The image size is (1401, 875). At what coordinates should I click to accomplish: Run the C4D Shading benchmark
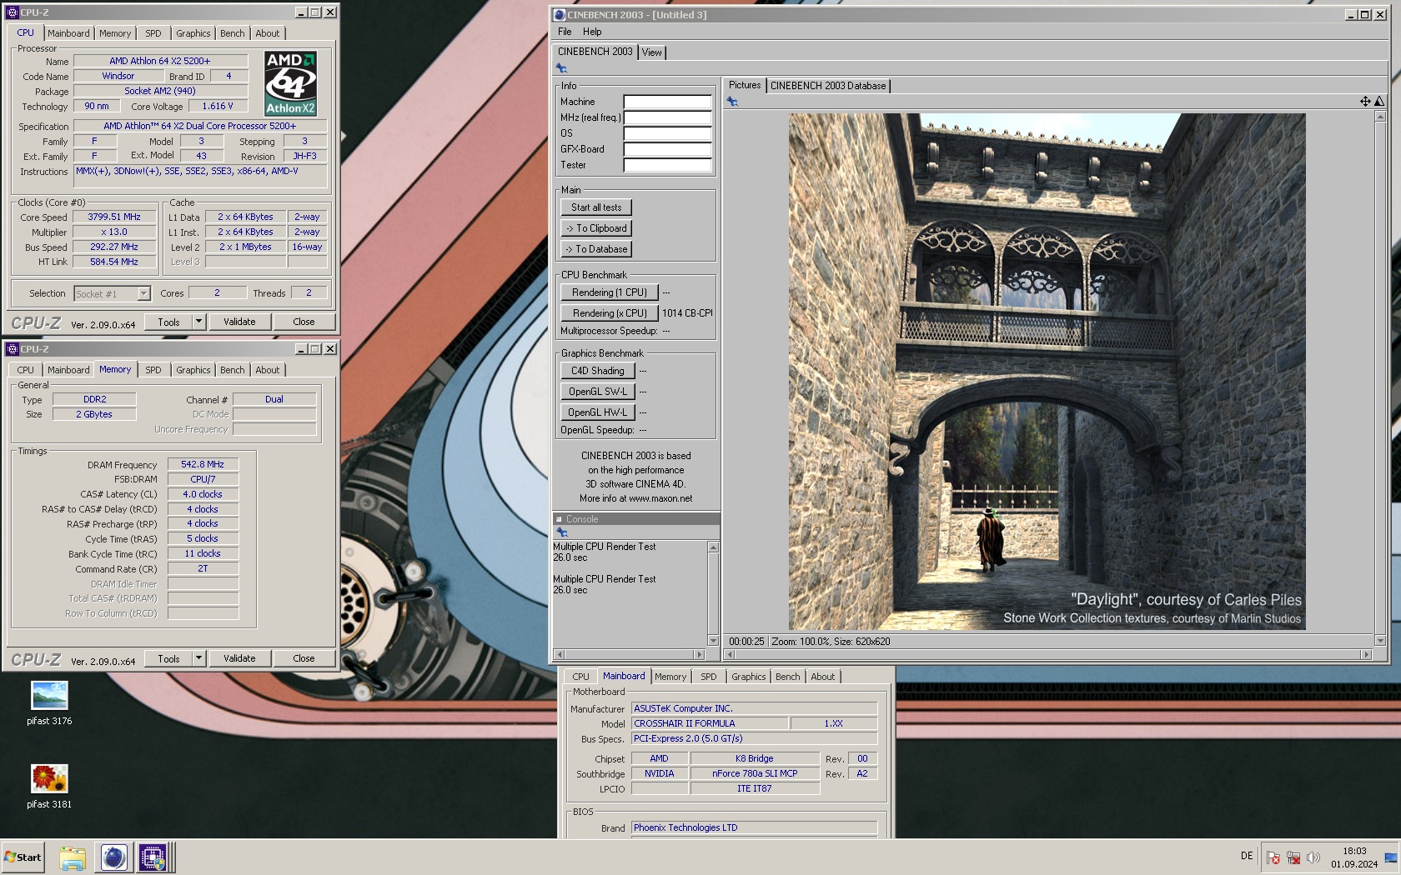point(598,371)
